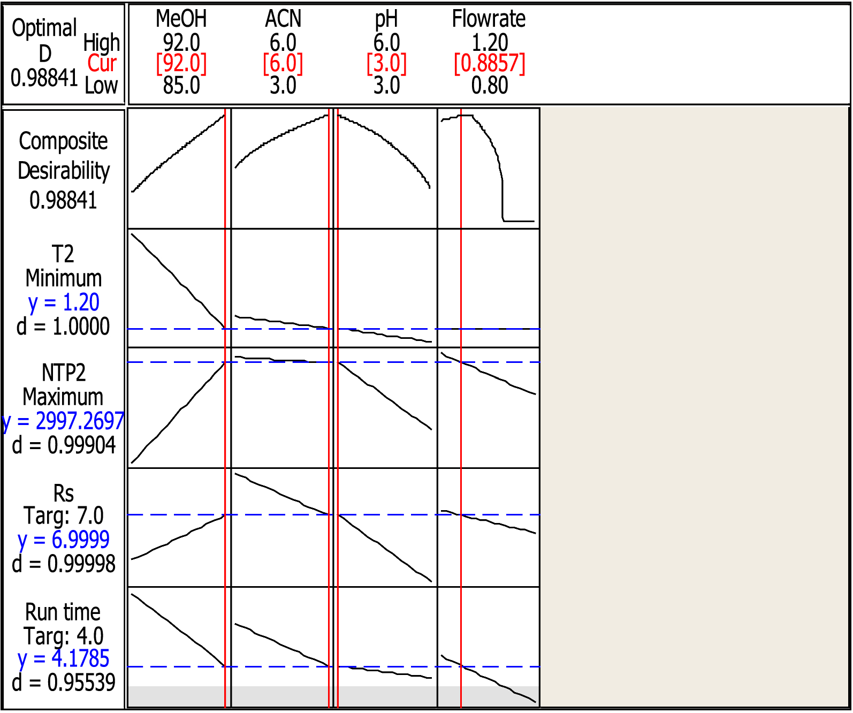Click the Flowrate low value 0.80
The width and height of the screenshot is (853, 713).
tap(490, 86)
